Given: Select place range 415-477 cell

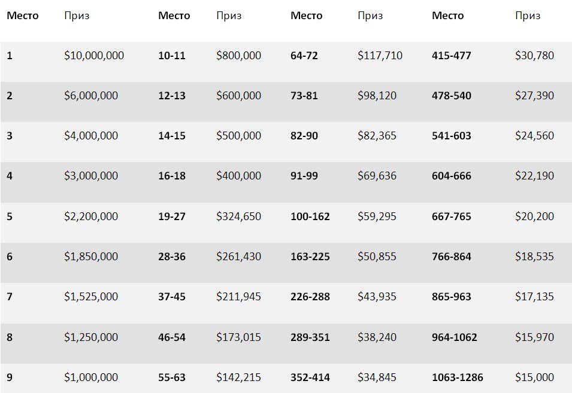Looking at the screenshot, I should click(451, 56).
